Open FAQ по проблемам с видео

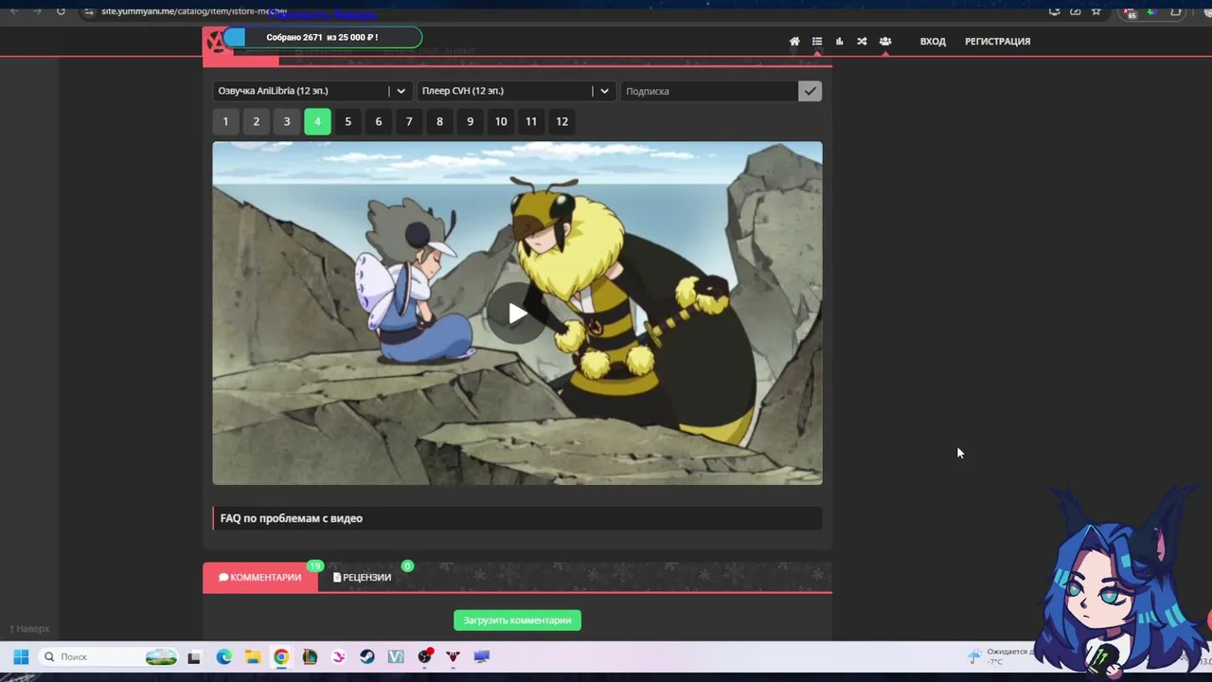pyautogui.click(x=517, y=518)
